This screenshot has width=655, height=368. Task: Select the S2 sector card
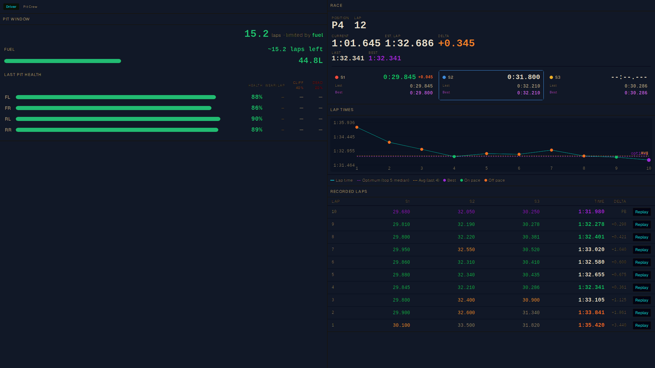coord(491,85)
